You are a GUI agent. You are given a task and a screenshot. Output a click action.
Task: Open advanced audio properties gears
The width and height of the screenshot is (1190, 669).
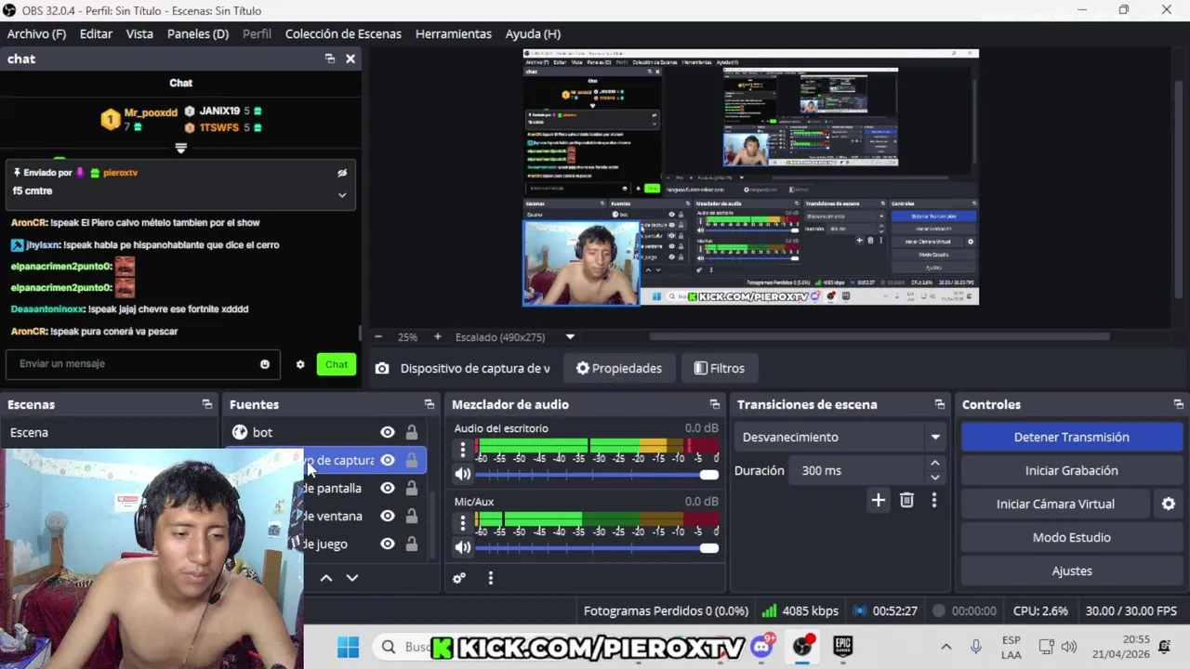pyautogui.click(x=459, y=578)
